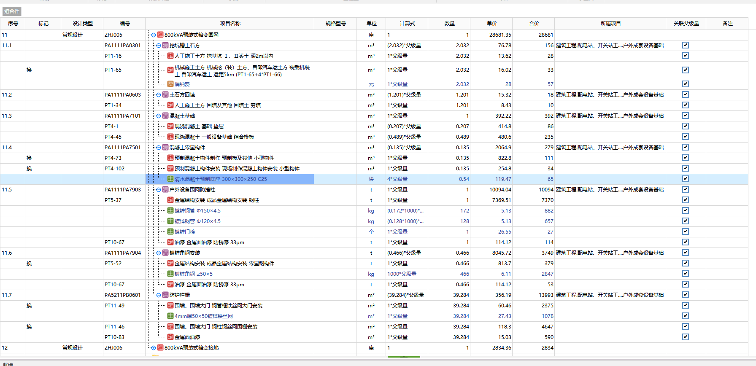Click the 主 icon beside 镀锌钢管 Φ150×4.5
Image resolution: width=756 pixels, height=366 pixels.
pyautogui.click(x=170, y=211)
